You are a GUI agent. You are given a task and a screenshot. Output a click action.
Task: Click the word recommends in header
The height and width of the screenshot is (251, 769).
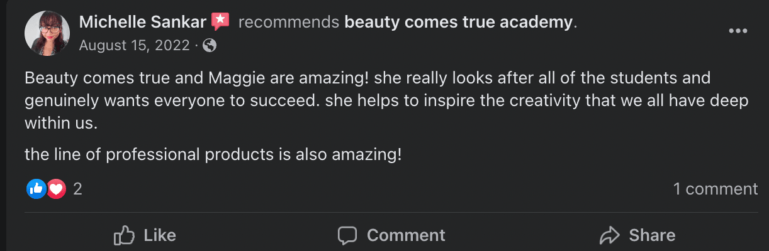289,23
